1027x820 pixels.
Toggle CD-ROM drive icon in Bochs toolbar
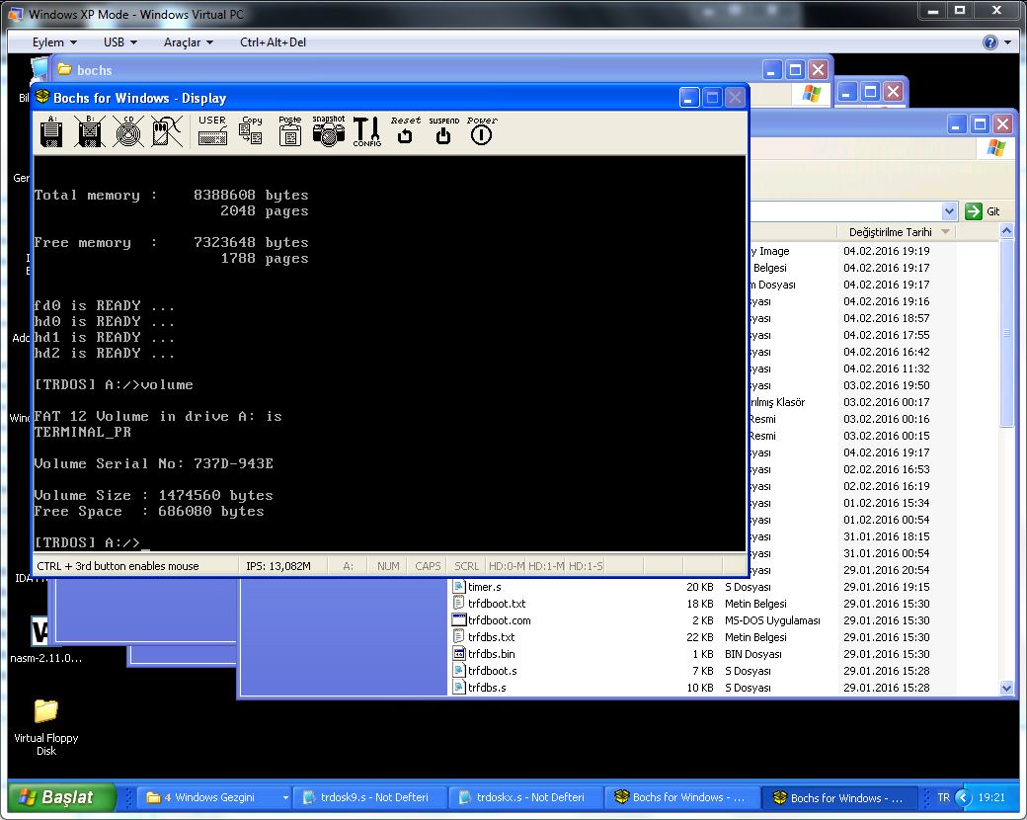click(128, 130)
